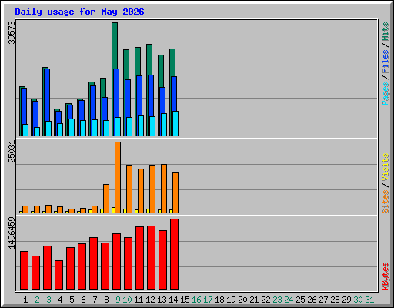
Task: Select the cyan Pages bar for day 14
Action: click(x=175, y=123)
